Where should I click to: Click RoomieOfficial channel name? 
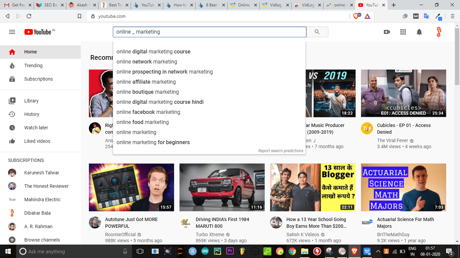point(120,234)
